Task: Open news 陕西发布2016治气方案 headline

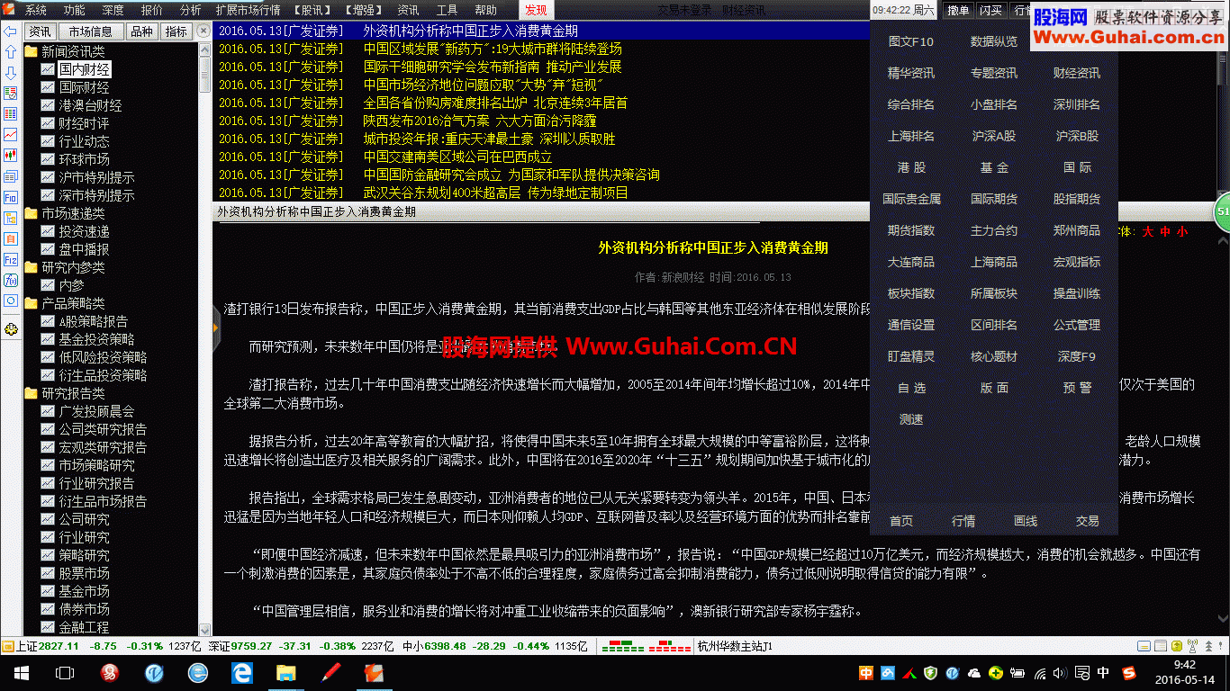Action: 480,121
